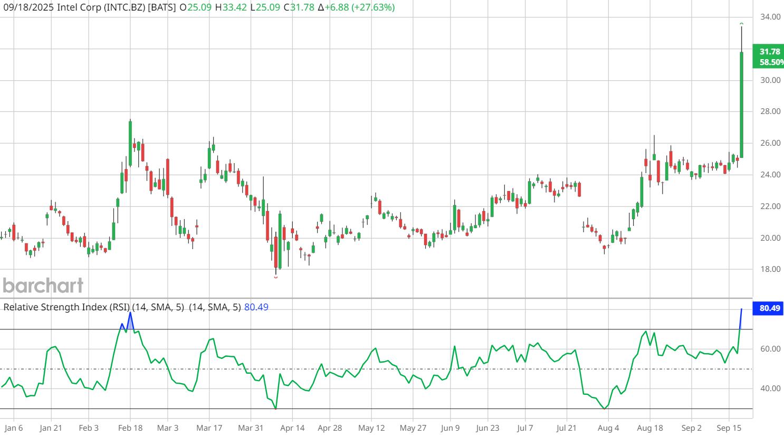This screenshot has width=784, height=436.
Task: Click the green 31.78 last-price tag
Action: pyautogui.click(x=769, y=56)
